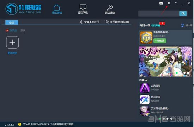The width and height of the screenshot is (194, 127).
Task: Open the 玄元剑仙 game icon
Action: 145,88
